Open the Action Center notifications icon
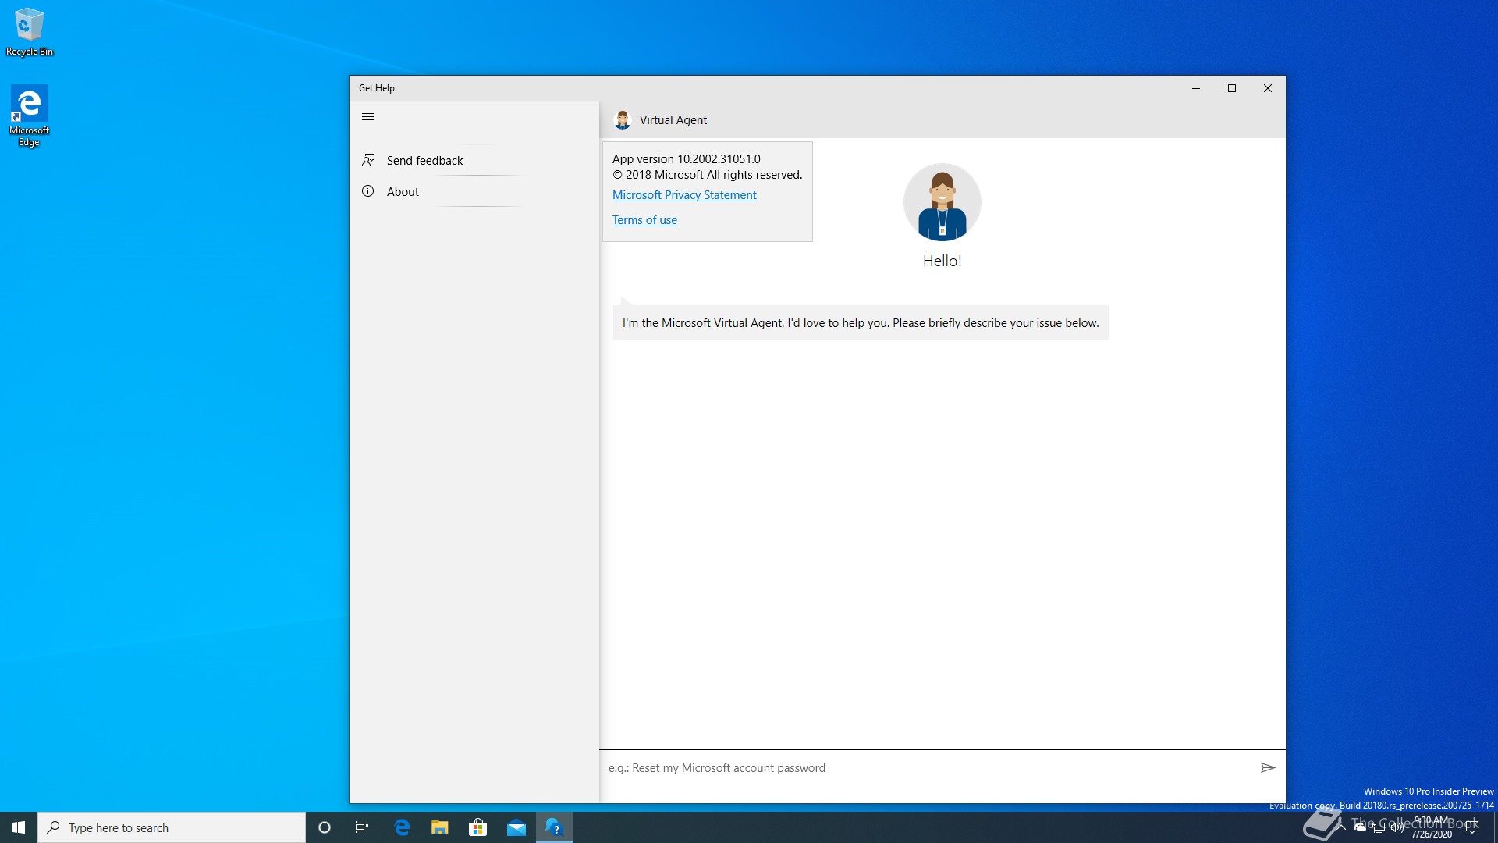 pos(1472,827)
